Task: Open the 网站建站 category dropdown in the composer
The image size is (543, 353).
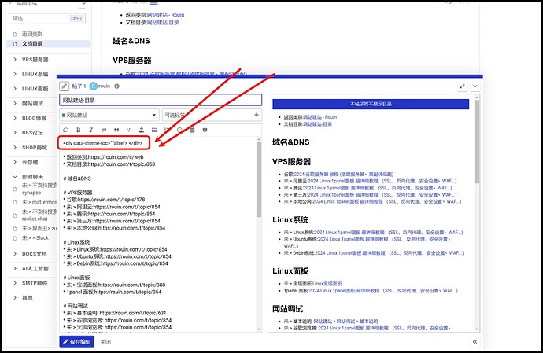Action: click(x=109, y=115)
